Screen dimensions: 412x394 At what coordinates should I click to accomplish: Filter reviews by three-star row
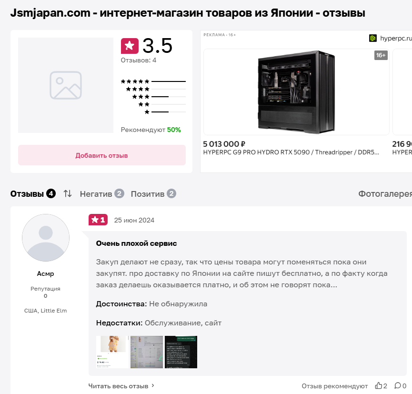coord(153,97)
